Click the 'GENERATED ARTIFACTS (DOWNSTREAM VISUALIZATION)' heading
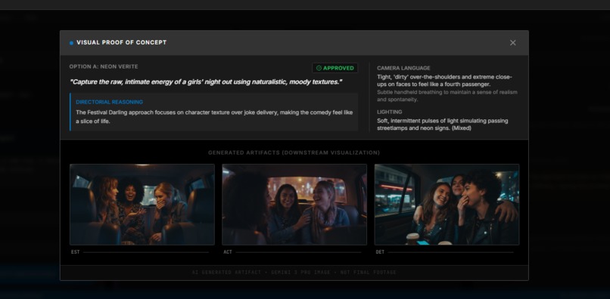 (x=294, y=153)
